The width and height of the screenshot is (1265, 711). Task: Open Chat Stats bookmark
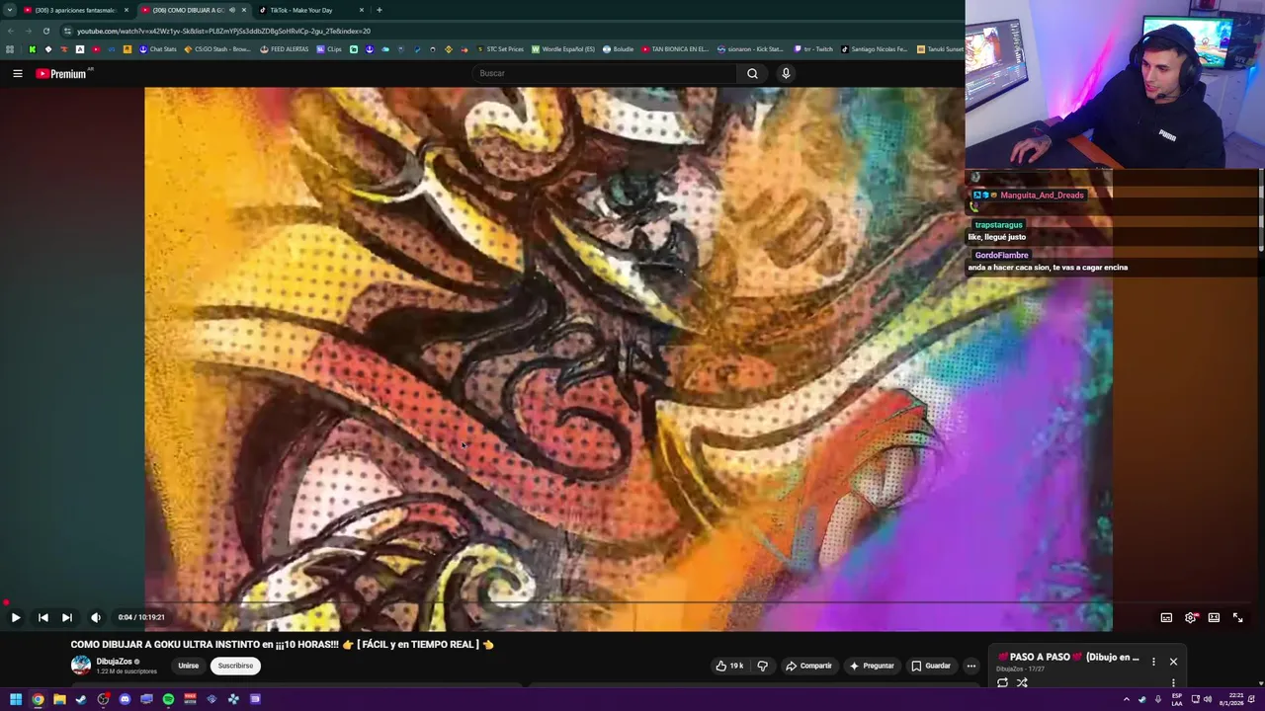(x=158, y=49)
